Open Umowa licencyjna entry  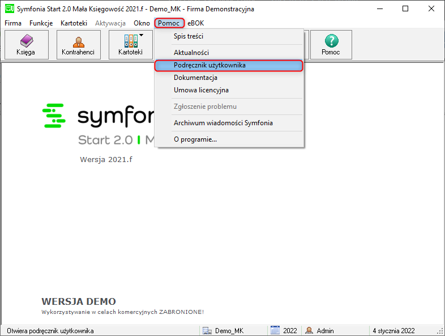click(x=229, y=90)
